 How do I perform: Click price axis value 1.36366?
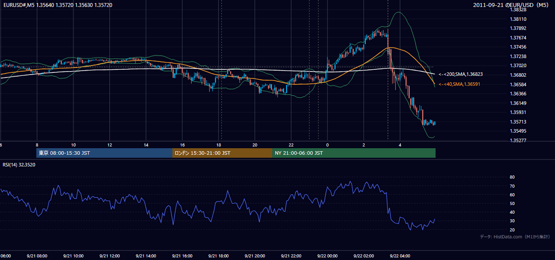click(x=518, y=94)
